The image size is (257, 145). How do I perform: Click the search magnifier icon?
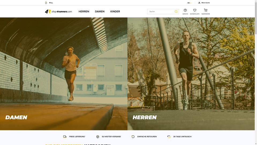[x=176, y=12]
